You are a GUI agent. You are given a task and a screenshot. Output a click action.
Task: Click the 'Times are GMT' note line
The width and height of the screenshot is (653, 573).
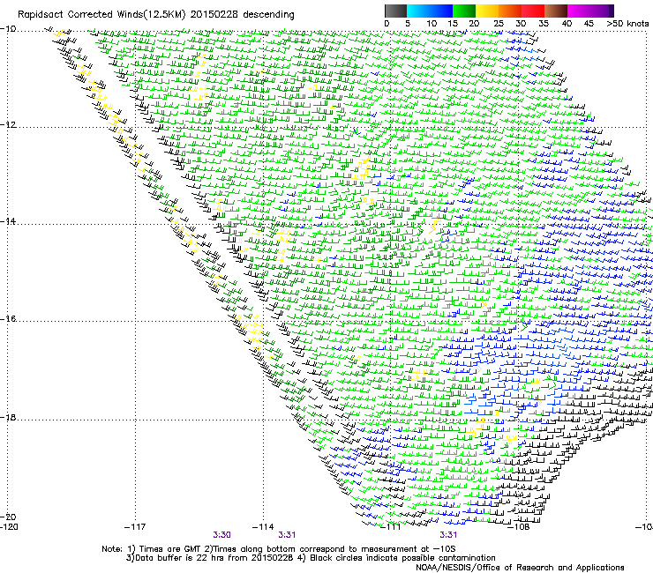pyautogui.click(x=279, y=549)
